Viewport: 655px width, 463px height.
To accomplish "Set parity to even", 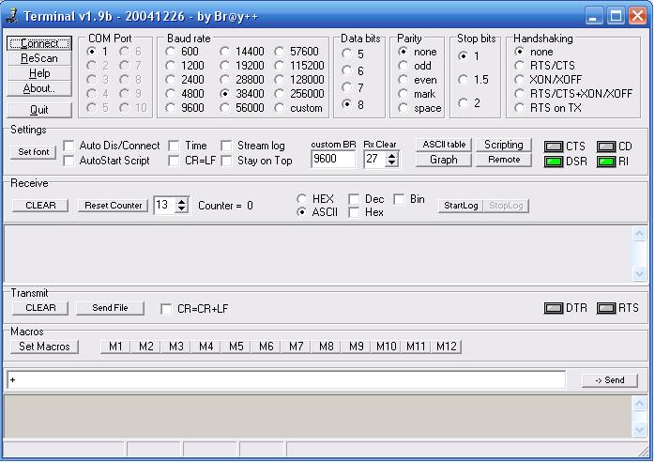I will pos(404,80).
